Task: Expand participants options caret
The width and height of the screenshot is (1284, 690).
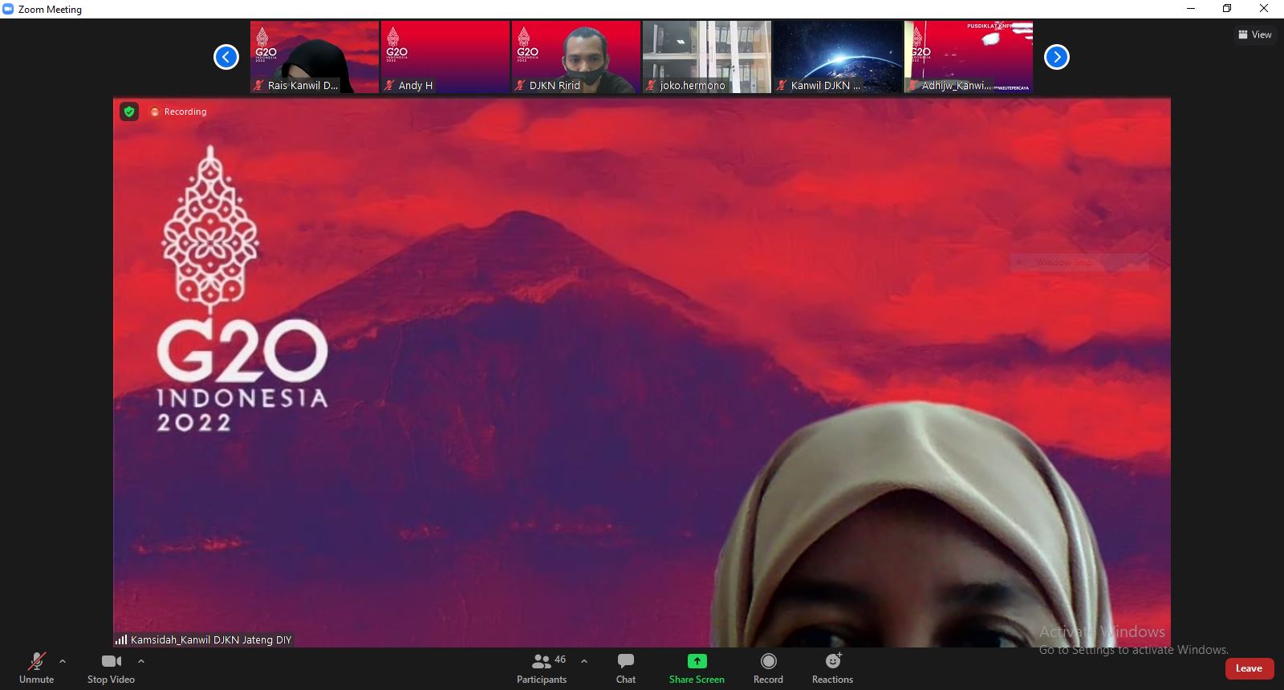Action: 584,661
